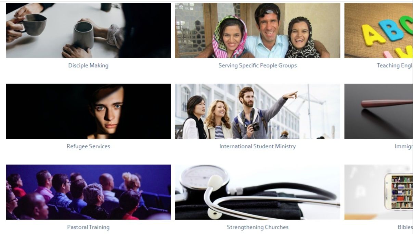
Task: Open the Teaching English link
Action: pos(395,65)
